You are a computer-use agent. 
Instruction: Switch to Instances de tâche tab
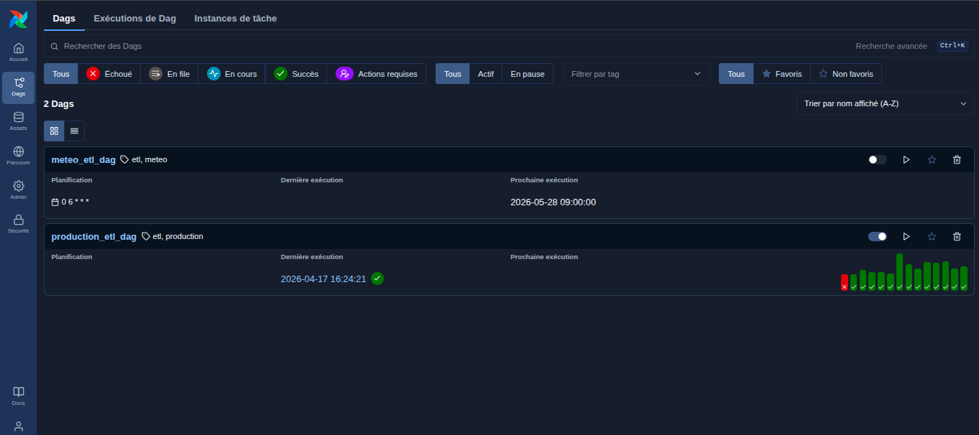pyautogui.click(x=236, y=19)
